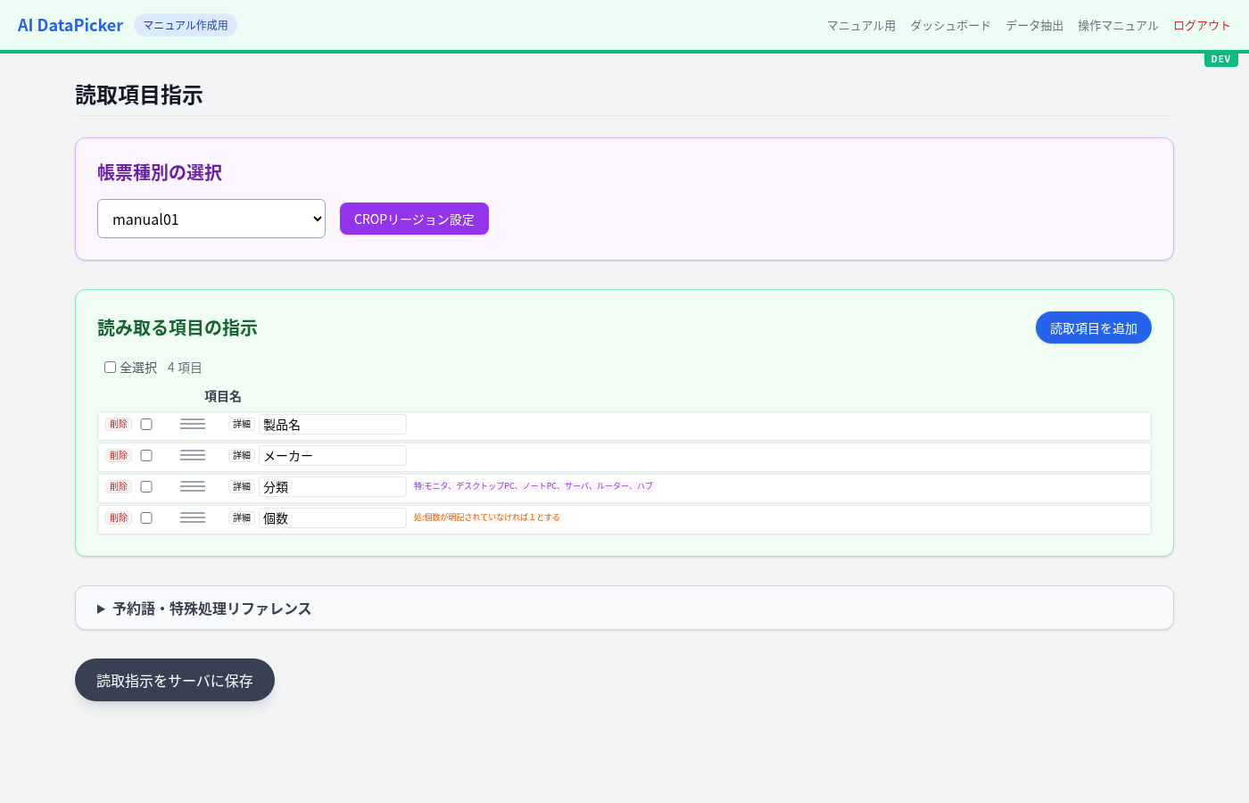
Task: Delete the 個数 item with 削除
Action: (x=119, y=518)
